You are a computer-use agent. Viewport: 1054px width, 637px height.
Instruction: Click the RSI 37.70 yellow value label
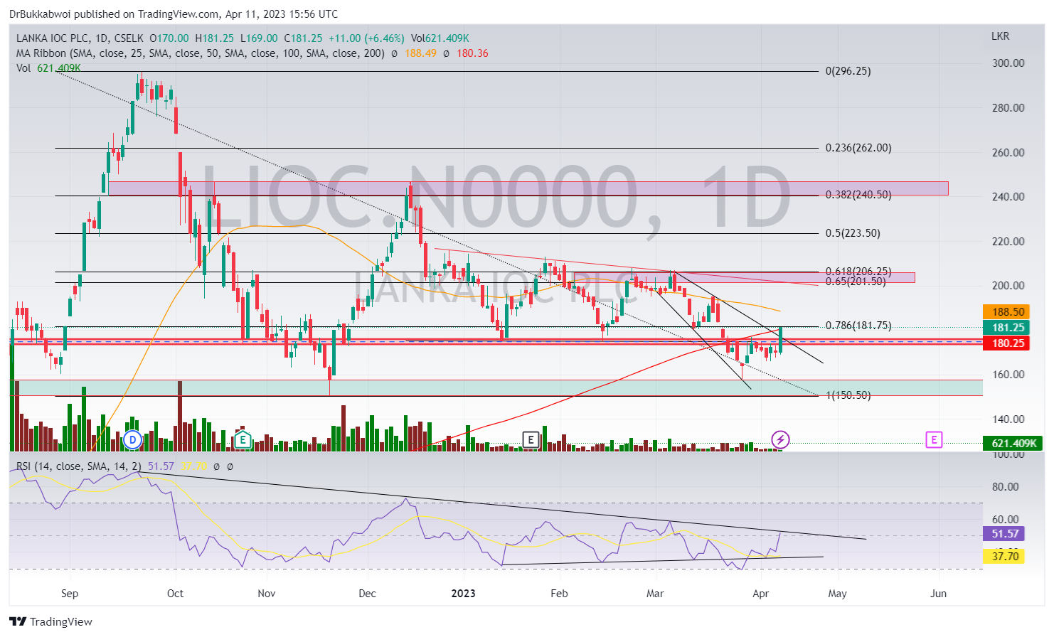[1004, 556]
